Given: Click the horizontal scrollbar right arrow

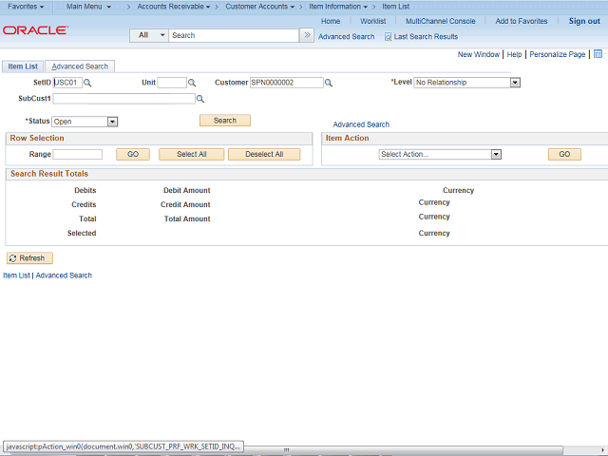Looking at the screenshot, I should point(603,449).
